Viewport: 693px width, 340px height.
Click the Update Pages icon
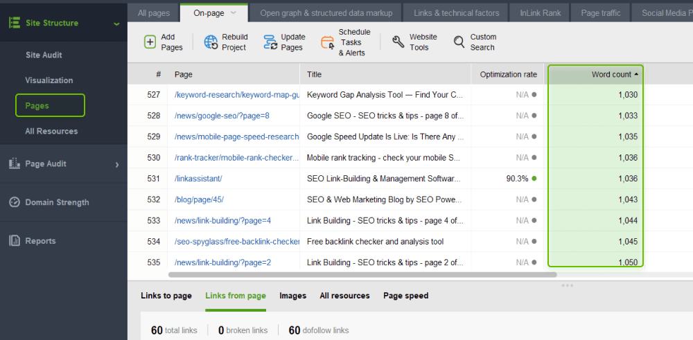click(x=270, y=42)
